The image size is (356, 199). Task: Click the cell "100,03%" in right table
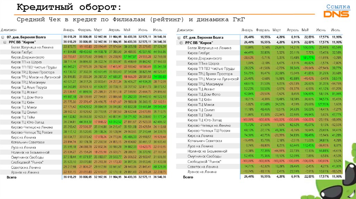pyautogui.click(x=308, y=48)
